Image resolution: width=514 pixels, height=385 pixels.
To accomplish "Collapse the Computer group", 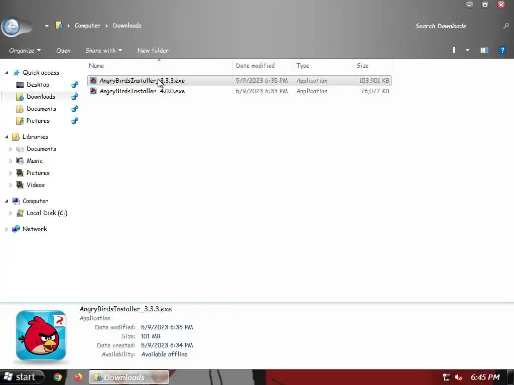I will (x=7, y=201).
